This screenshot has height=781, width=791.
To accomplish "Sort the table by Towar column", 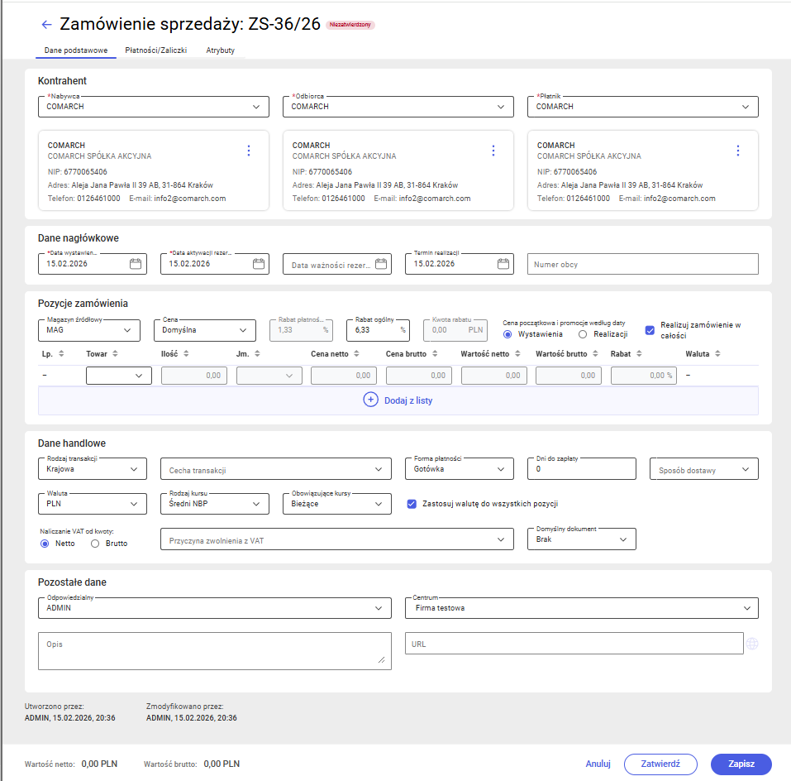I will click(x=113, y=353).
